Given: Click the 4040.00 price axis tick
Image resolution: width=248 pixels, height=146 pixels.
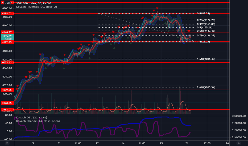Looking at the screenshot, I should tap(7, 77).
